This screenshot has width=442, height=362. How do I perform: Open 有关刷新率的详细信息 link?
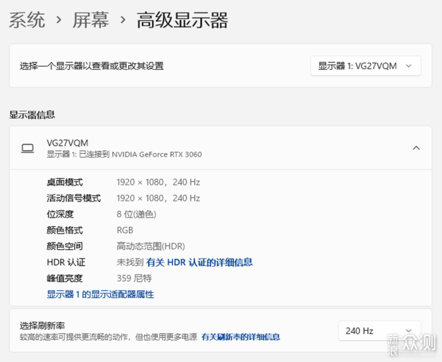[241, 337]
